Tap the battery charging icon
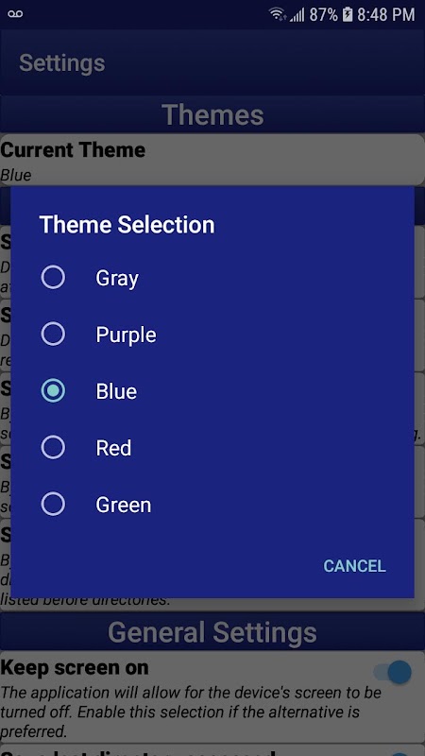This screenshot has width=425, height=756. point(348,14)
